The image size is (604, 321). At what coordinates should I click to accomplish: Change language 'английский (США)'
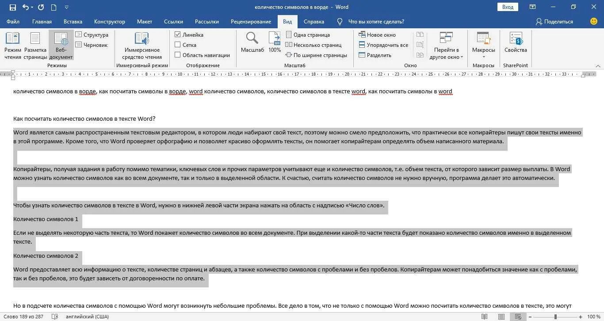point(87,317)
